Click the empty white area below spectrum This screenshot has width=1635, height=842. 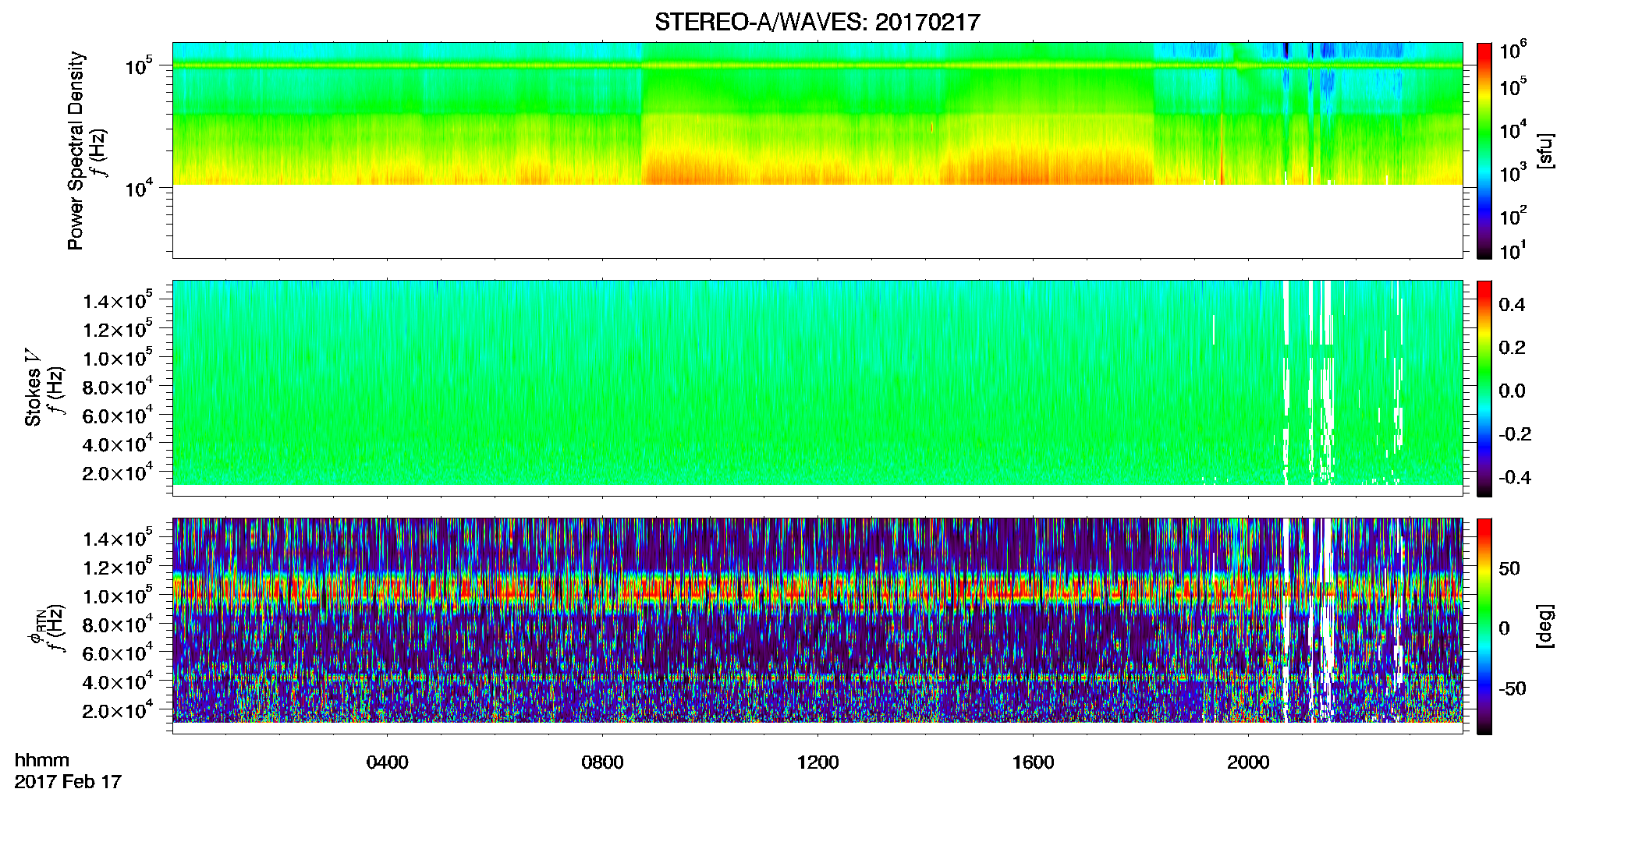tap(817, 221)
